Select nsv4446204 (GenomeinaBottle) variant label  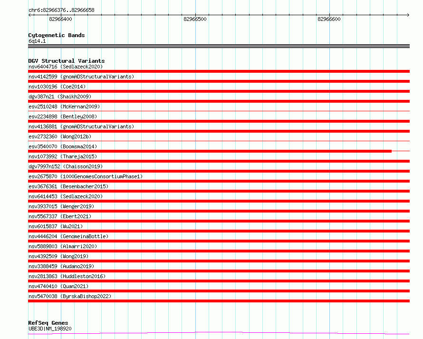68,236
